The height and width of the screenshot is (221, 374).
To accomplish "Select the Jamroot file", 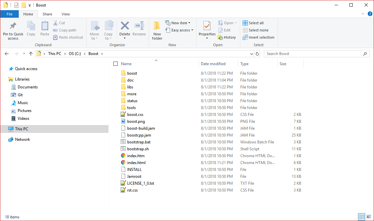I will (134, 176).
